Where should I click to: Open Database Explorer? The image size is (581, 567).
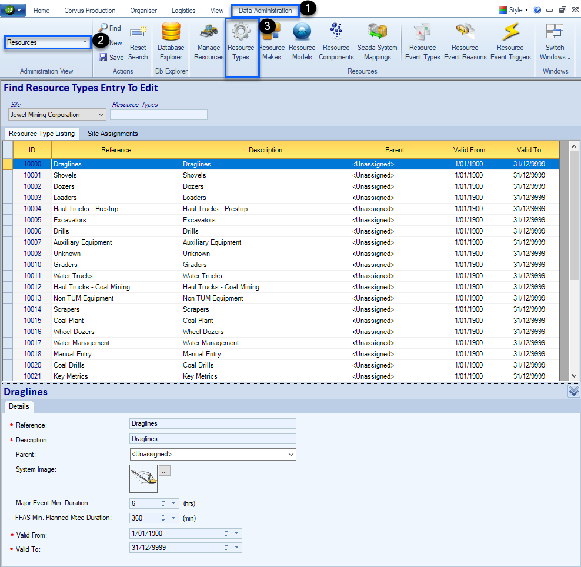[171, 41]
